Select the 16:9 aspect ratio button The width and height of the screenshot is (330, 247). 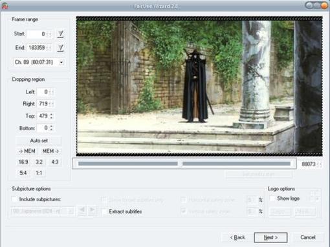pyautogui.click(x=23, y=162)
